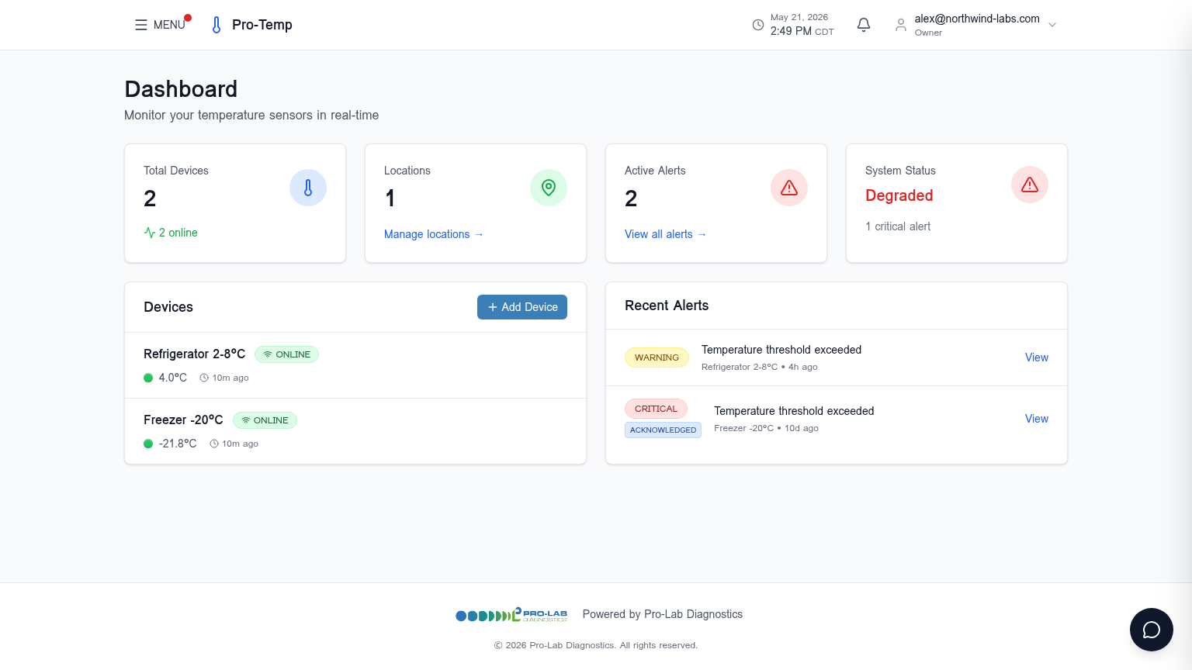Click the Pro-Temp thermometer logo icon
The height and width of the screenshot is (670, 1192).
[217, 25]
